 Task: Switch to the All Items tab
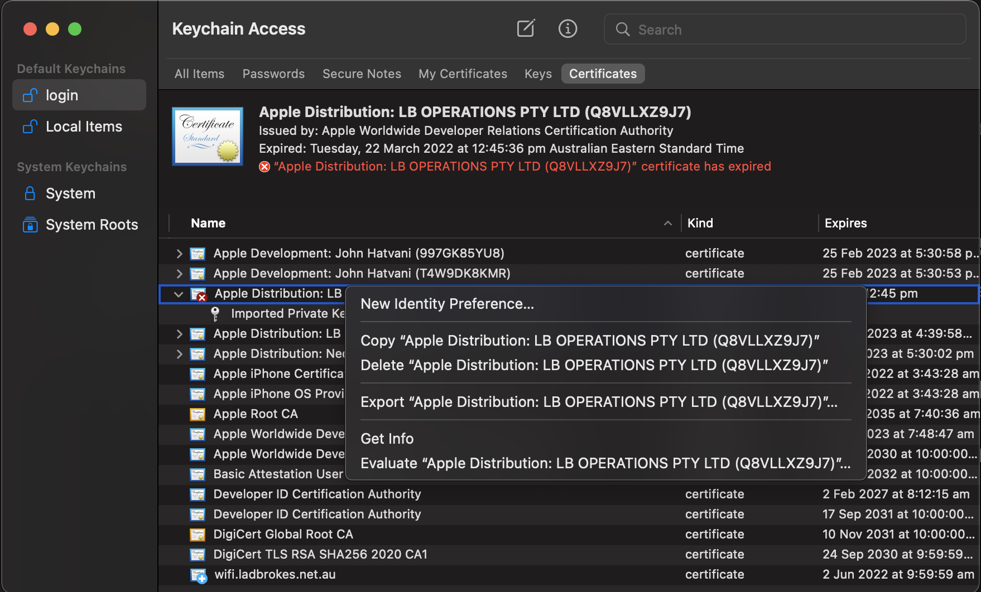[x=199, y=74]
